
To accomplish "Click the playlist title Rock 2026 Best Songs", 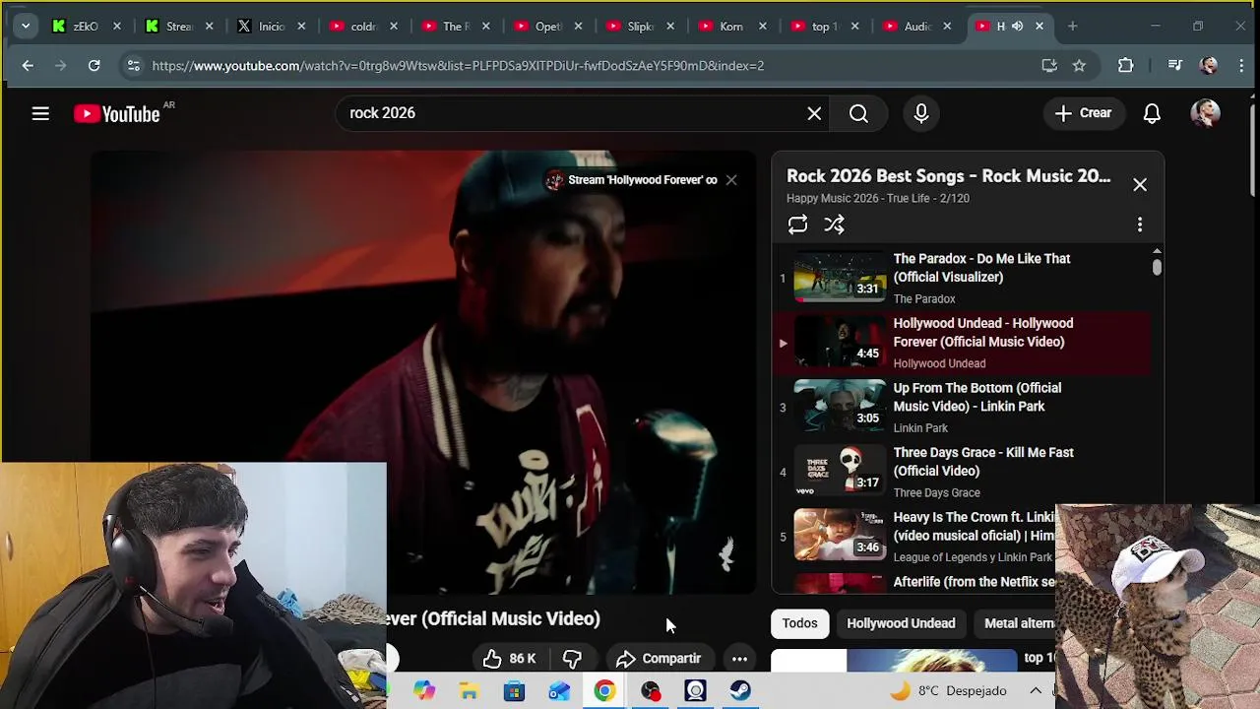I will (x=948, y=176).
